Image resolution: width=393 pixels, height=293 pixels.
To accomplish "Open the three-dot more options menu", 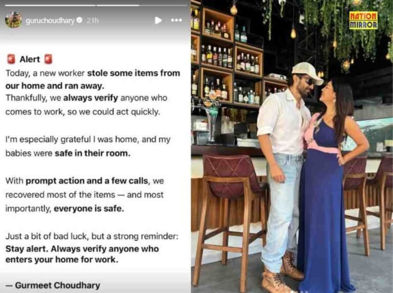I will click(x=177, y=20).
